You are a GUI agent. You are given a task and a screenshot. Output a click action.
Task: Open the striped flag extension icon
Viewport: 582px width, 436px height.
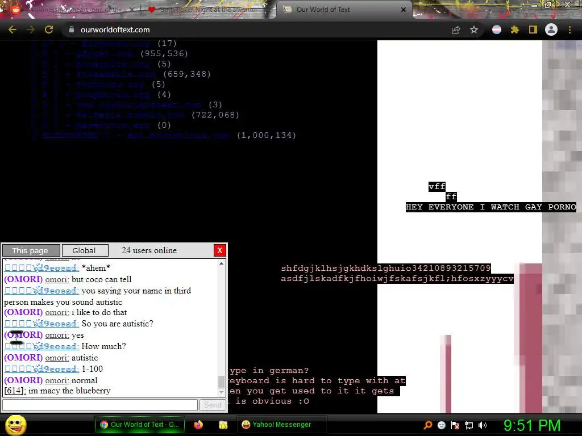coord(497,30)
